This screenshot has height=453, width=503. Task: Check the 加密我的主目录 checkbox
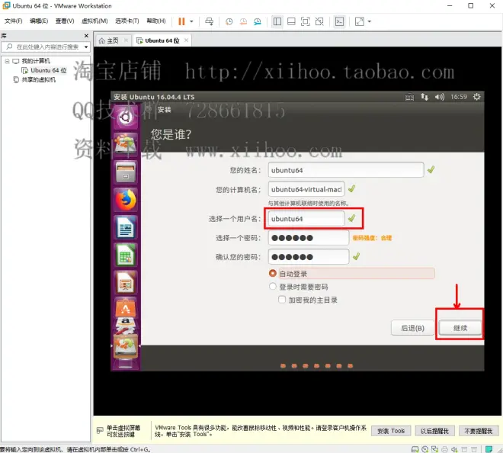coord(282,300)
